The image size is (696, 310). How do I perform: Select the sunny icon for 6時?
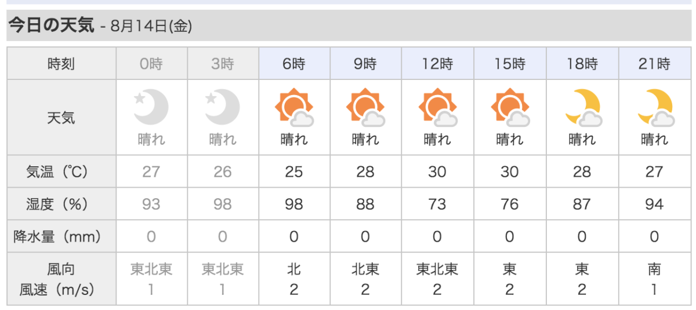(x=294, y=108)
